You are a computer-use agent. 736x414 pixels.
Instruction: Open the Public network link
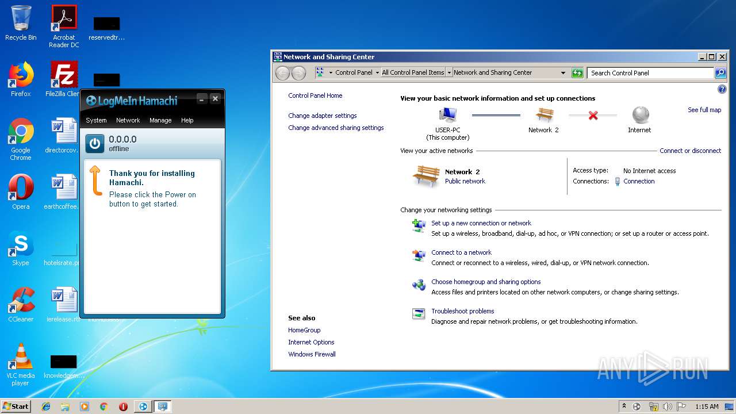(x=465, y=181)
